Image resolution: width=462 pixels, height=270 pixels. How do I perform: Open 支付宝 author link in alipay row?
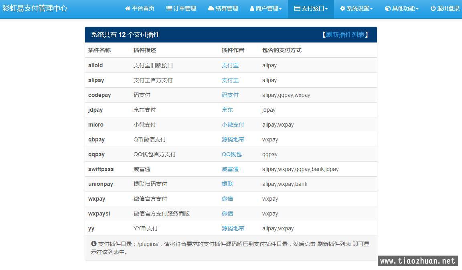230,80
